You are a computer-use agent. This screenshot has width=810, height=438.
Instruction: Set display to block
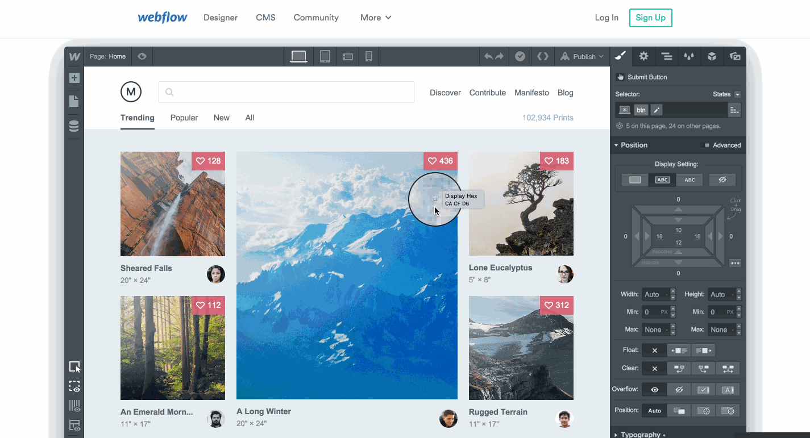[x=635, y=180]
